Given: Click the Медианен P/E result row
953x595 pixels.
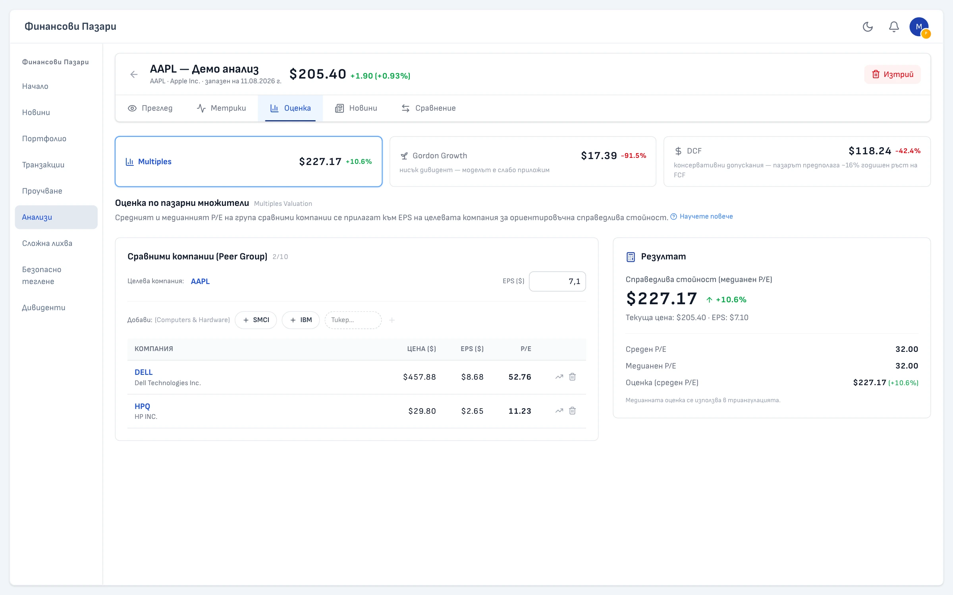Looking at the screenshot, I should [772, 366].
